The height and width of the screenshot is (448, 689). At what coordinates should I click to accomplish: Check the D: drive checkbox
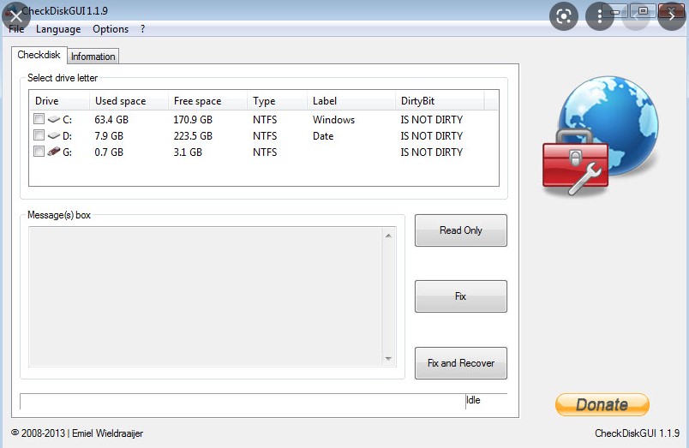click(x=39, y=135)
